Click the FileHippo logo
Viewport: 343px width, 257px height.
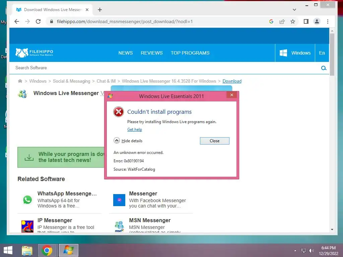click(x=35, y=53)
